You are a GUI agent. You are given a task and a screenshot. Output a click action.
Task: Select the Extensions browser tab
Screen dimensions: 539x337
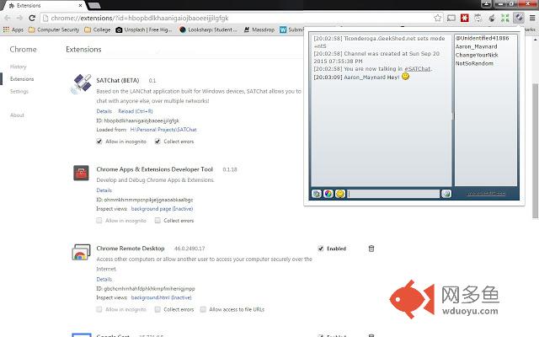(x=43, y=6)
